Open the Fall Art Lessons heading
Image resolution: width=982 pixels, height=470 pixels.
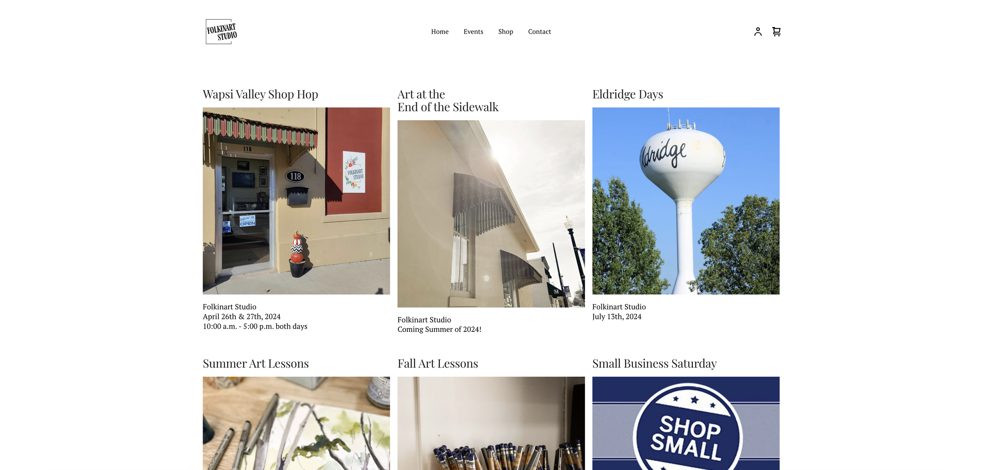click(438, 363)
